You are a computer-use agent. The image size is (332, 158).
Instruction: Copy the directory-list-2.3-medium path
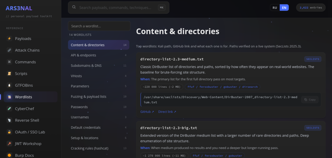[x=310, y=100]
